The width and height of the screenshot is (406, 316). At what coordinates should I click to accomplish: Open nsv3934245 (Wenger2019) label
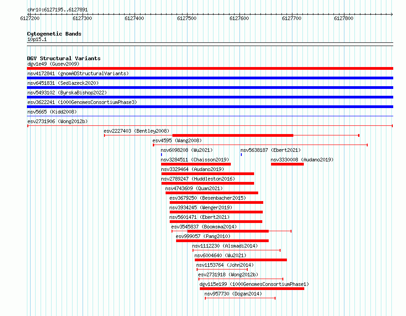[x=201, y=207]
